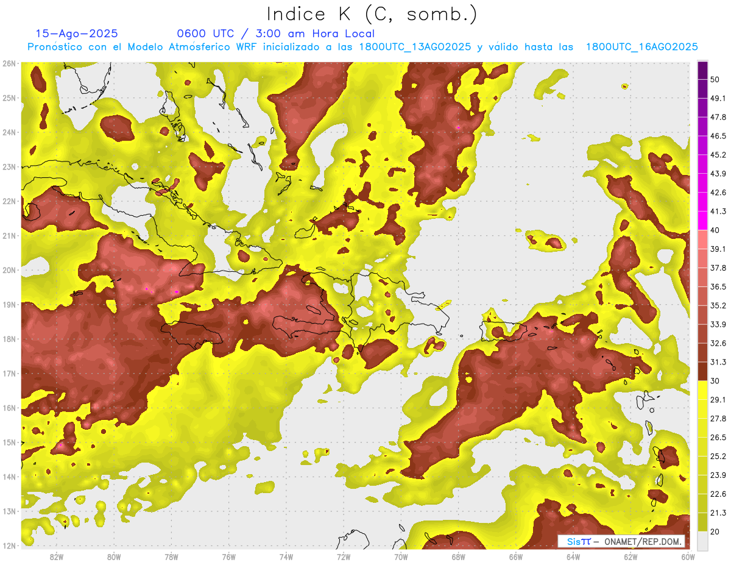The height and width of the screenshot is (565, 731).
Task: Click the valid-until time "1800UTC_16AGO2025"
Action: (641, 47)
